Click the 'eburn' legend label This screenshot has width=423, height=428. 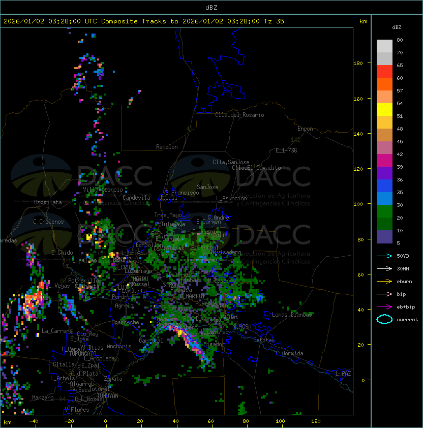404,282
